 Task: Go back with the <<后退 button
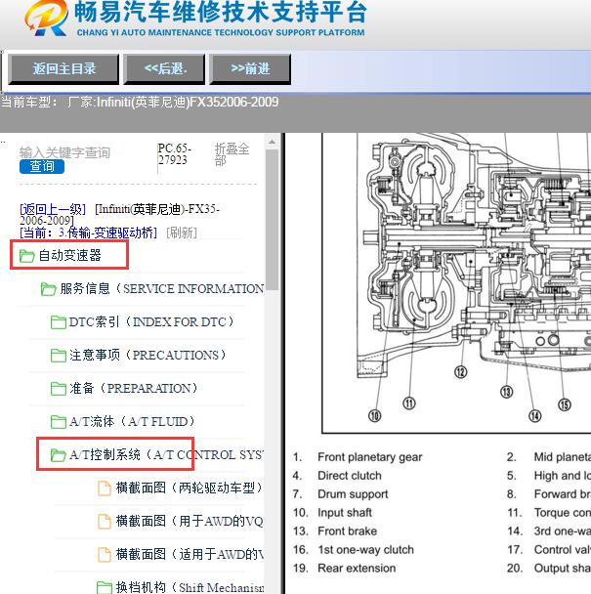point(164,69)
